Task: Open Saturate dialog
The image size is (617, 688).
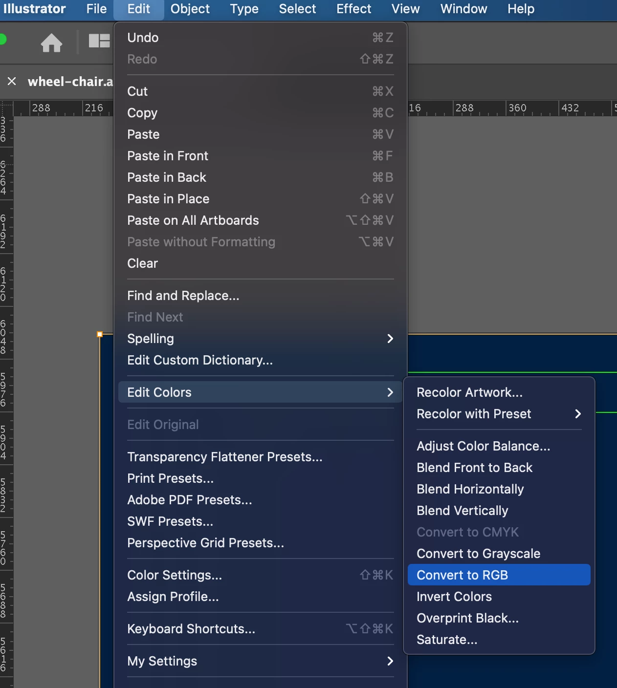Action: coord(499,640)
